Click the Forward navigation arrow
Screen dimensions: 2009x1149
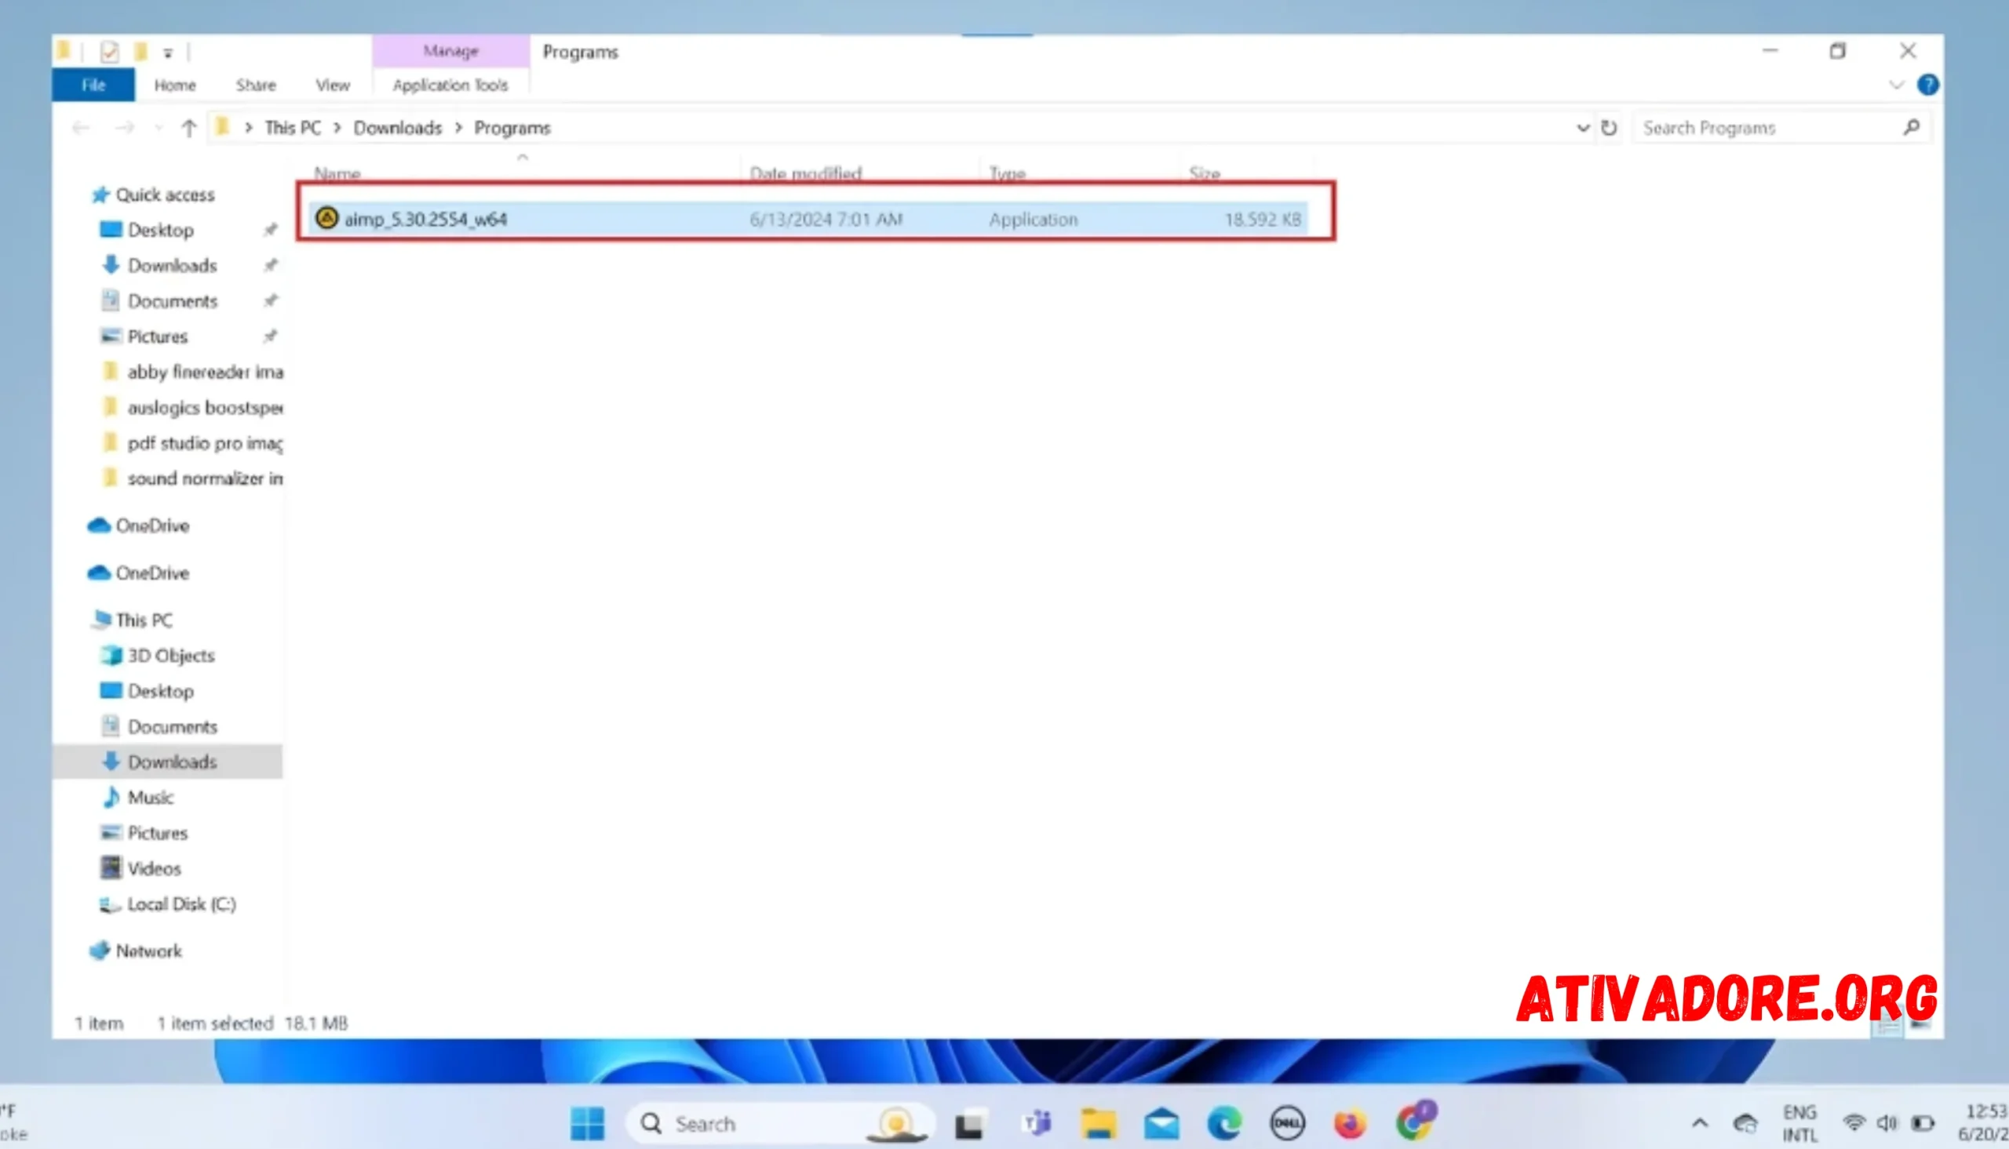click(x=124, y=127)
